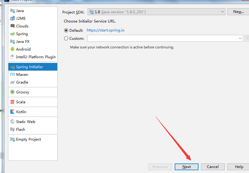Click the Java folder icon
The height and width of the screenshot is (173, 249).
click(12, 11)
